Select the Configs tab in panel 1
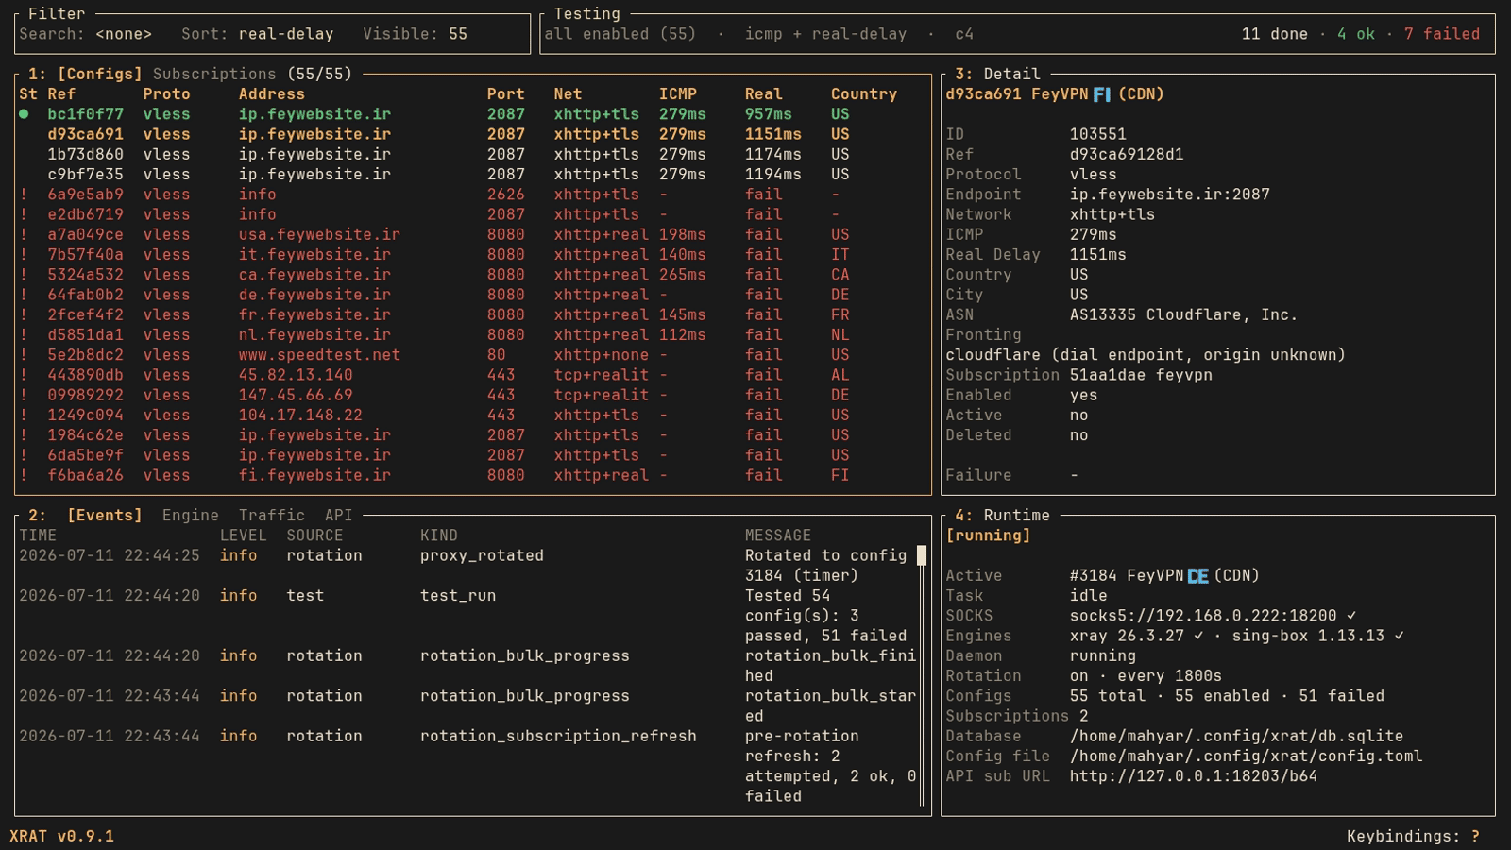The height and width of the screenshot is (850, 1511). 99,74
